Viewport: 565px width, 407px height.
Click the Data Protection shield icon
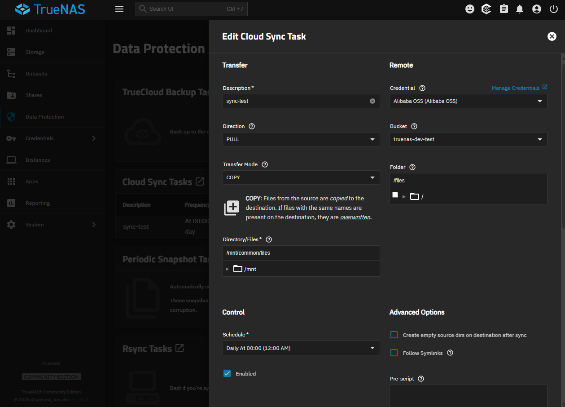click(x=11, y=117)
